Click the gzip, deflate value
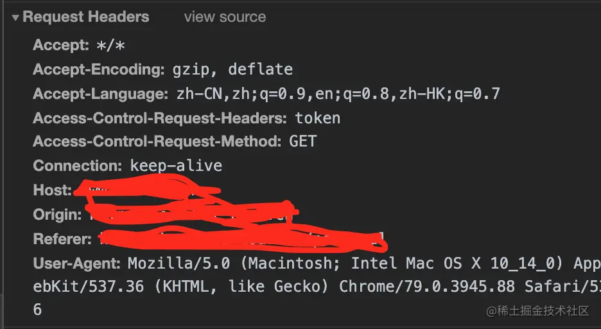The image size is (601, 329). tap(232, 69)
